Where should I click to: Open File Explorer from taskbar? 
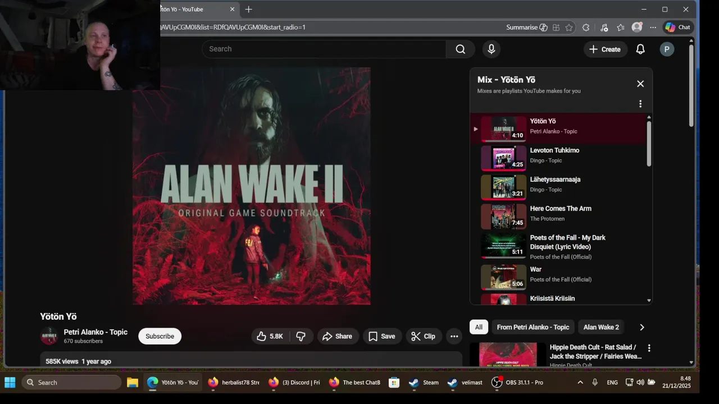point(133,383)
